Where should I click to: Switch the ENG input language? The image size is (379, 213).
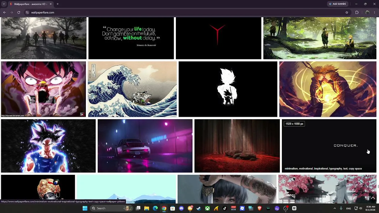[x=349, y=208]
